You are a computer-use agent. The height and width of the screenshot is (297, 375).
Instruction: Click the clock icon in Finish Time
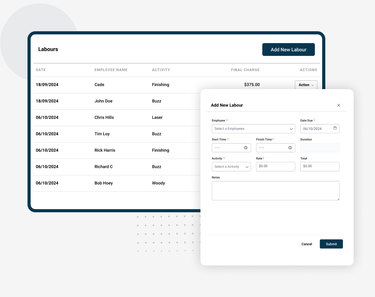click(x=290, y=148)
